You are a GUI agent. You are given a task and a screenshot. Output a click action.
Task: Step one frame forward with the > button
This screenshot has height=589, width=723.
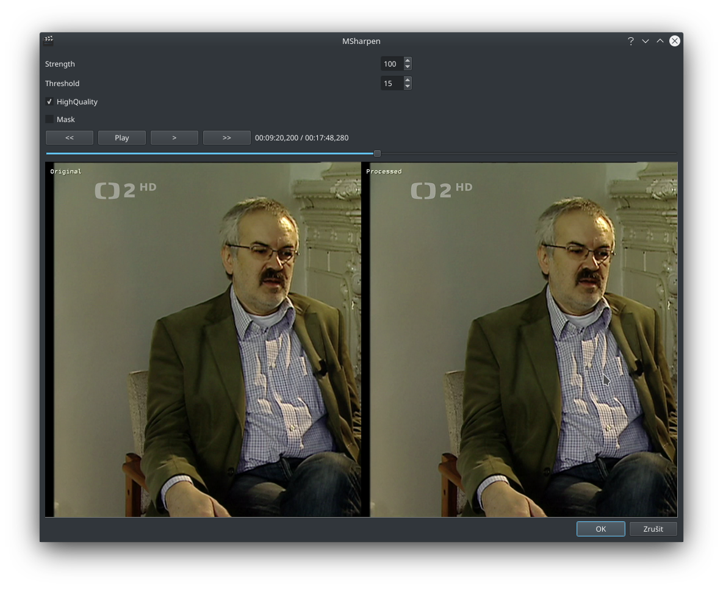tap(174, 137)
